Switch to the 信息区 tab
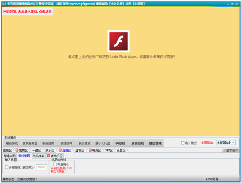This screenshot has width=241, height=183. pyautogui.click(x=7, y=150)
